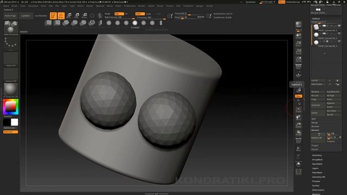Toggle the Persp perspective icon
347x195 pixels.
[299, 67]
